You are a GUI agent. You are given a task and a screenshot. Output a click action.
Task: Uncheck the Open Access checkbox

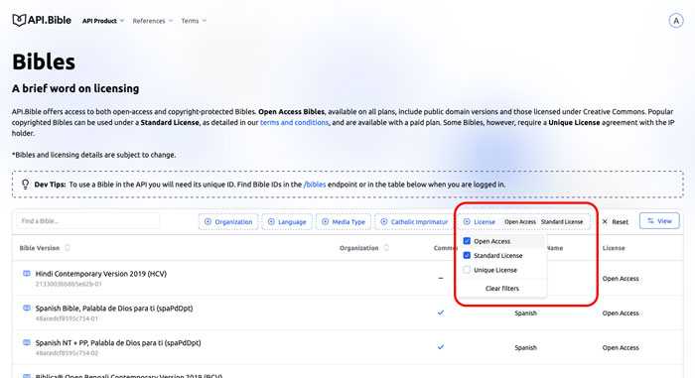coord(467,241)
